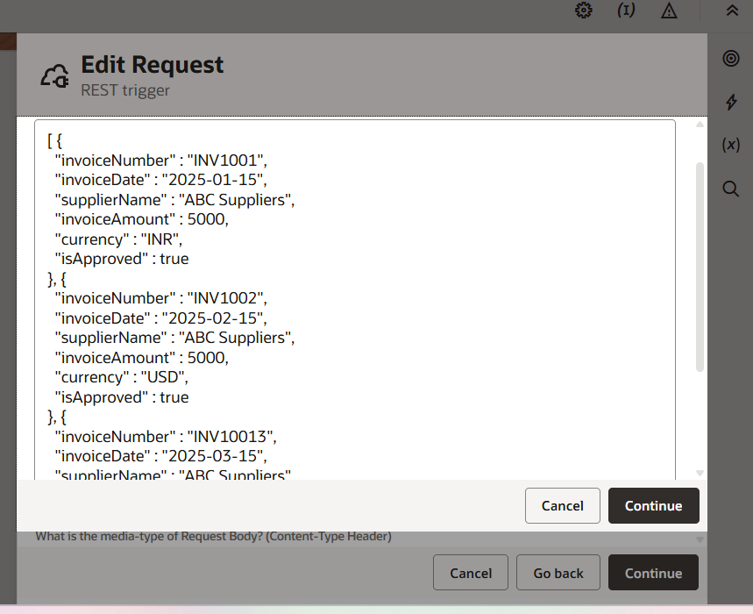Click the JSON text area scrollbar thumb

click(700, 263)
